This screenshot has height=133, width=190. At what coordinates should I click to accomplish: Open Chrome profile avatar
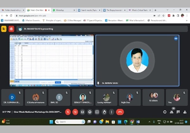point(182,16)
